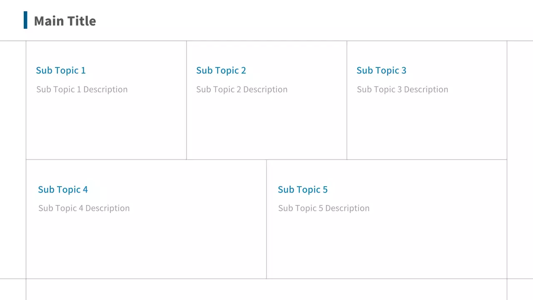This screenshot has width=533, height=300.
Task: Click the Sub Topic 3 heading
Action: 381,70
